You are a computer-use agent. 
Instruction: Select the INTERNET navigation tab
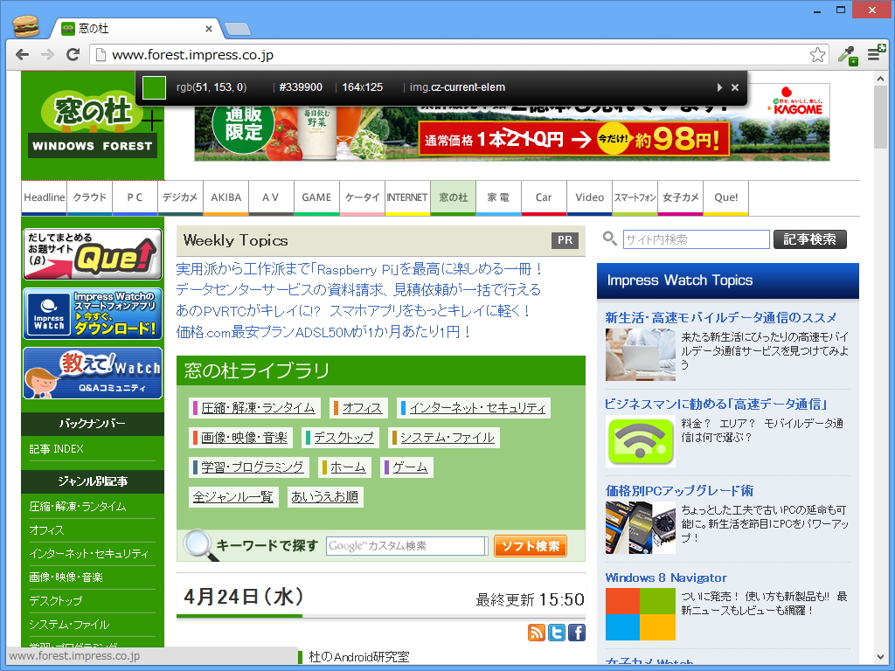pyautogui.click(x=407, y=197)
